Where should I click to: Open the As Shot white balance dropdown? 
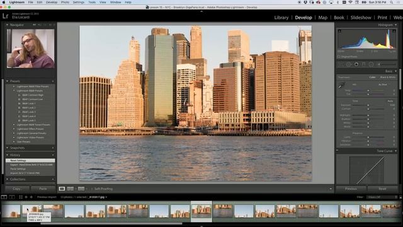[383, 84]
